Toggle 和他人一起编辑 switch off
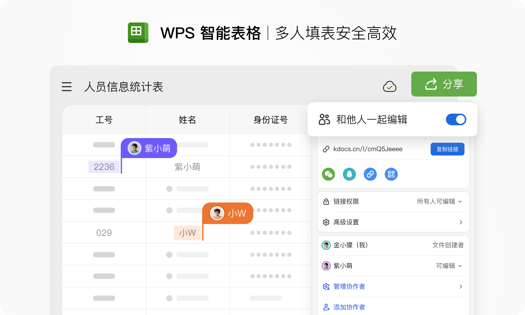 click(x=456, y=119)
